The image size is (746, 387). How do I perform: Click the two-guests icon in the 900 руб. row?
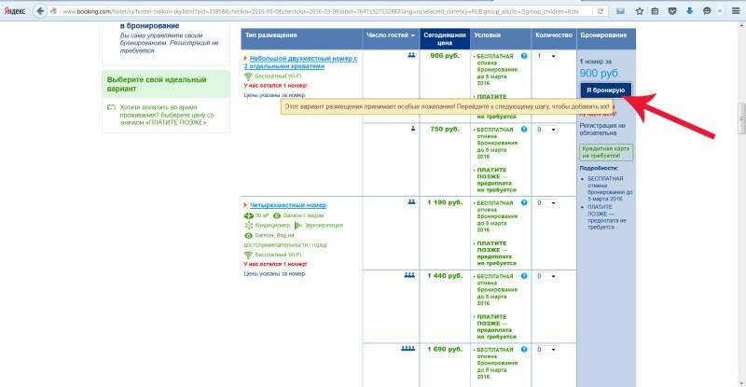410,56
